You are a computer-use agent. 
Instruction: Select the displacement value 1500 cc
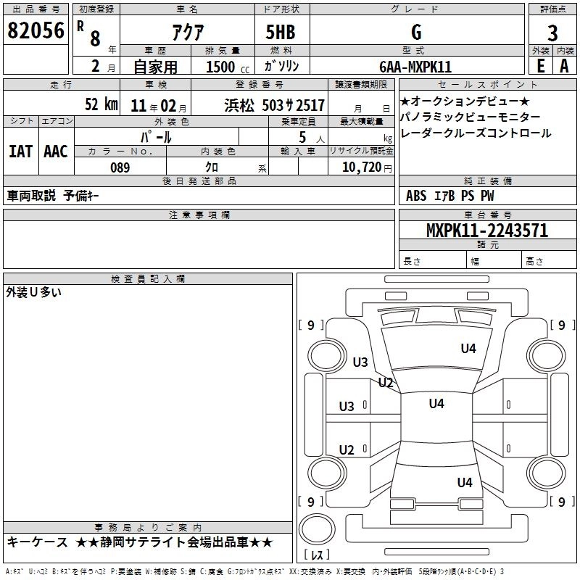pos(228,67)
